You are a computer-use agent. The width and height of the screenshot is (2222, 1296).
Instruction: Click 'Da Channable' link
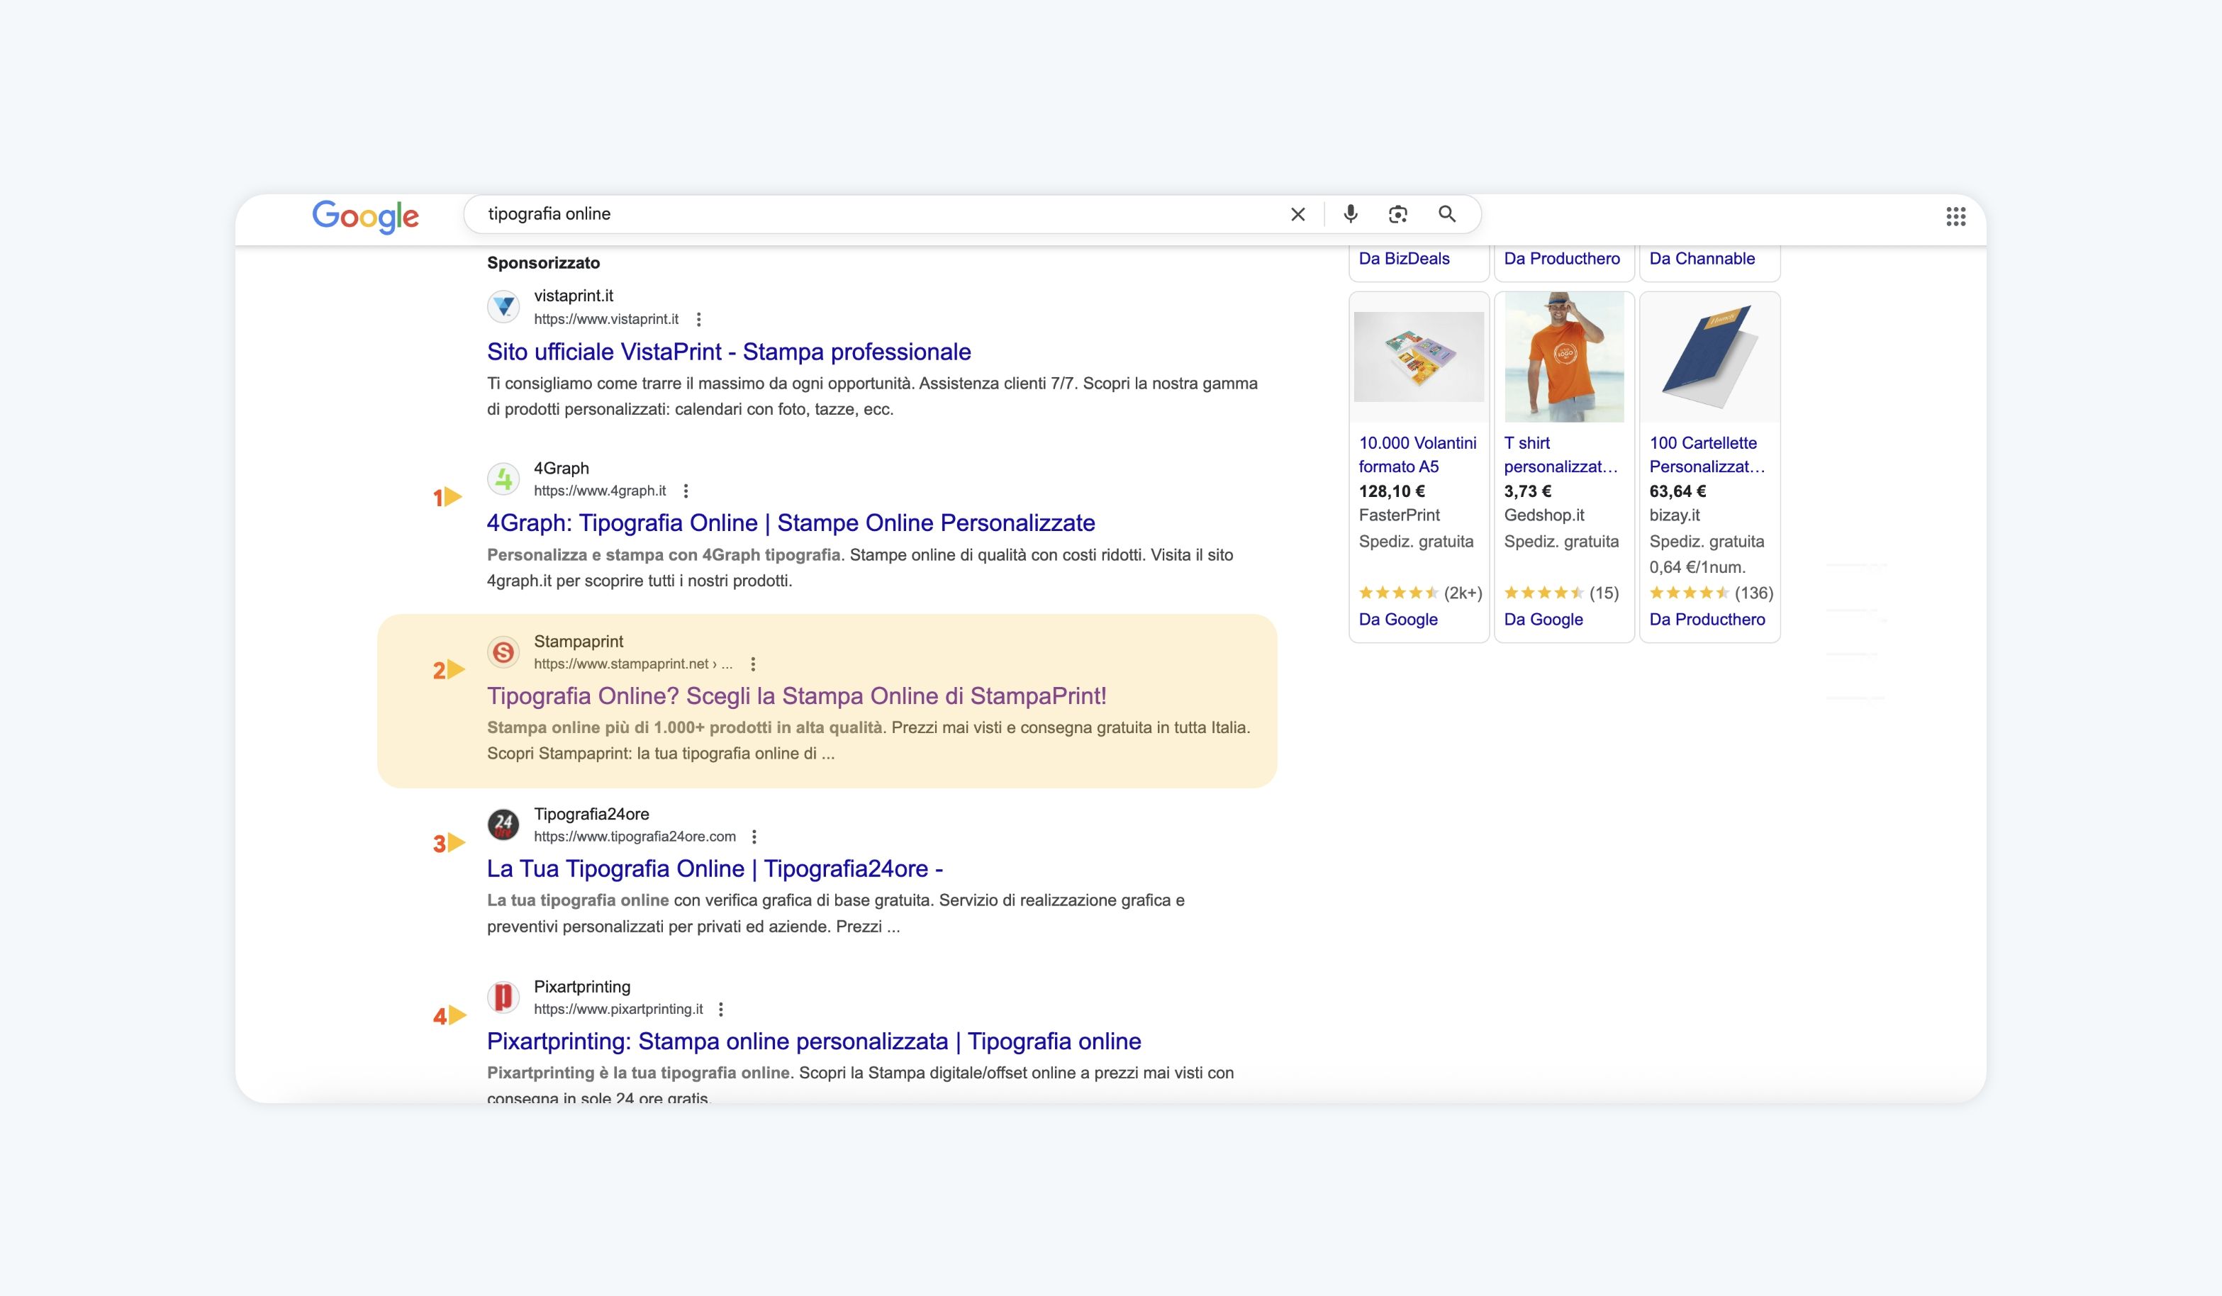coord(1702,258)
